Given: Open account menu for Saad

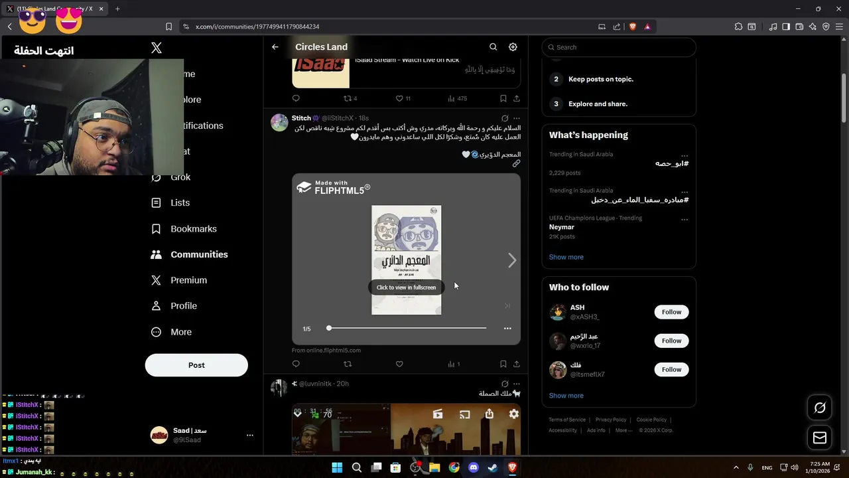Looking at the screenshot, I should tap(250, 435).
